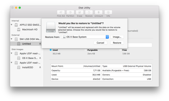This screenshot has height=101, width=169.
Task: Click the Partition toolbar icon
Action: [70, 12]
